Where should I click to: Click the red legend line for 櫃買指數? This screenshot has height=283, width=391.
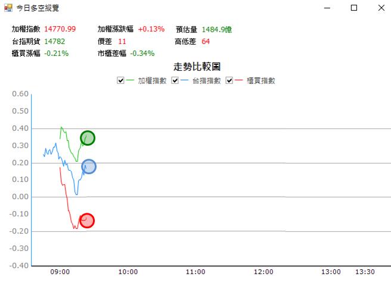[239, 80]
